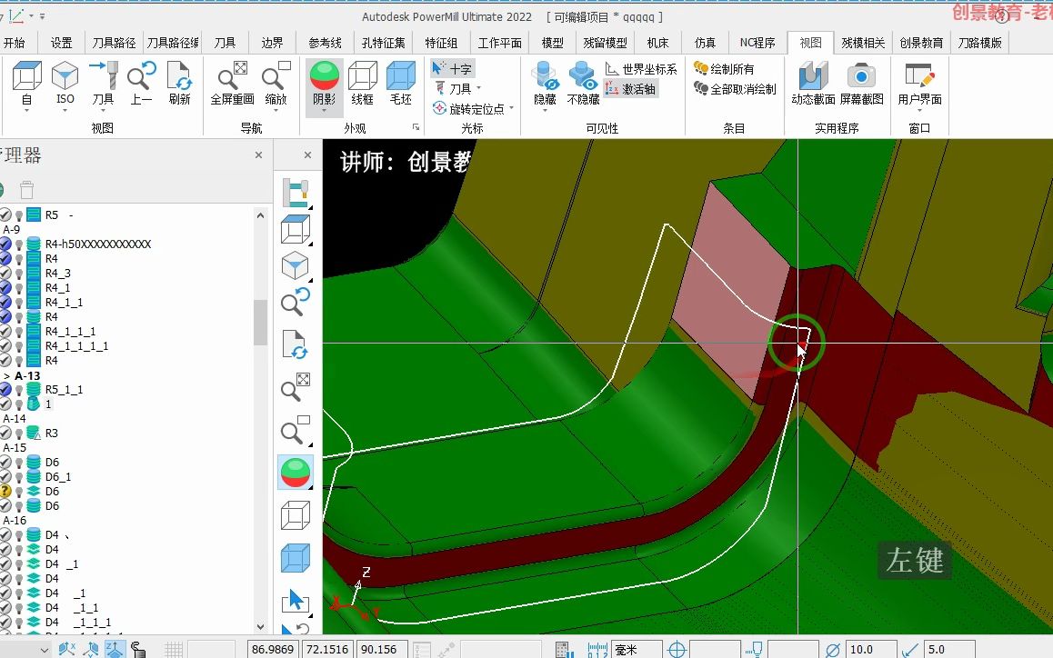Open the 开始 ribbon tab
Screen dimensions: 1053x658
tap(15, 43)
